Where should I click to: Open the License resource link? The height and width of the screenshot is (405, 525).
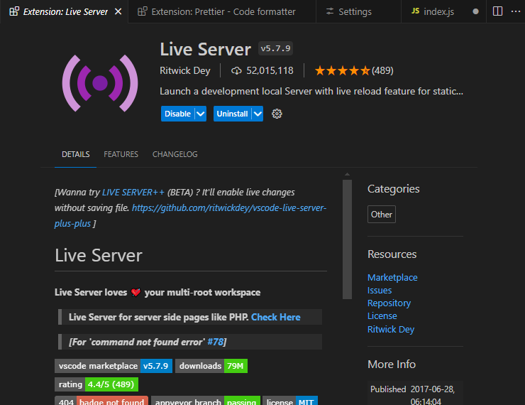click(382, 315)
